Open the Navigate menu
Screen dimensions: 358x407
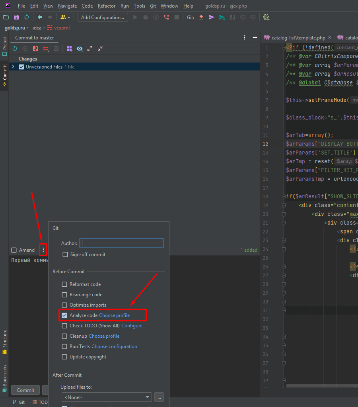coord(67,6)
